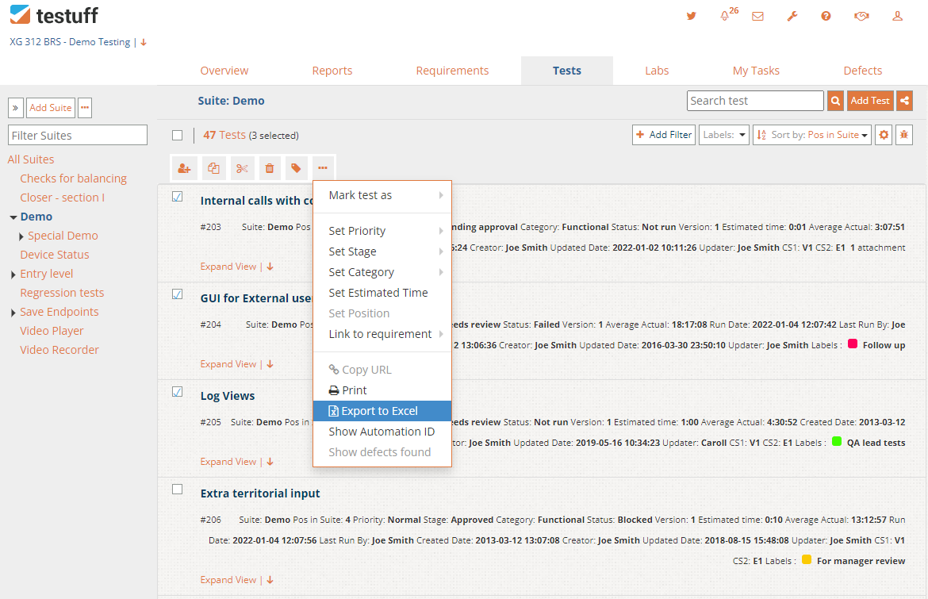Open Link to requirement submenu
The height and width of the screenshot is (599, 928).
pyautogui.click(x=382, y=335)
